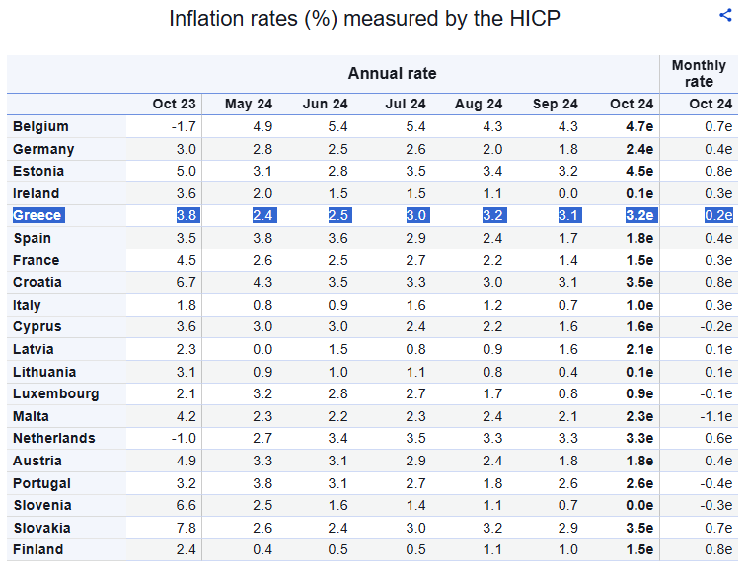The height and width of the screenshot is (570, 748).
Task: Click the Monthly rate header
Action: [699, 73]
